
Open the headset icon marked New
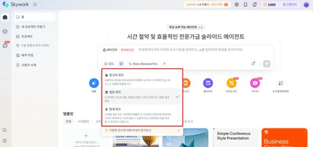coord(5,45)
